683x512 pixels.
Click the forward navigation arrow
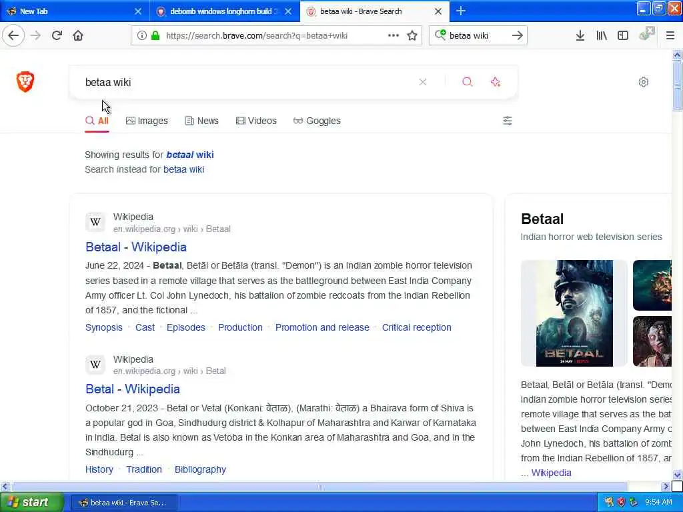36,35
